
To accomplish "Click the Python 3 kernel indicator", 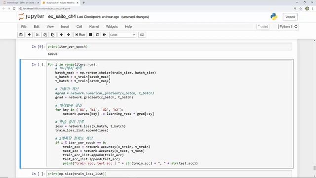I will (x=286, y=26).
